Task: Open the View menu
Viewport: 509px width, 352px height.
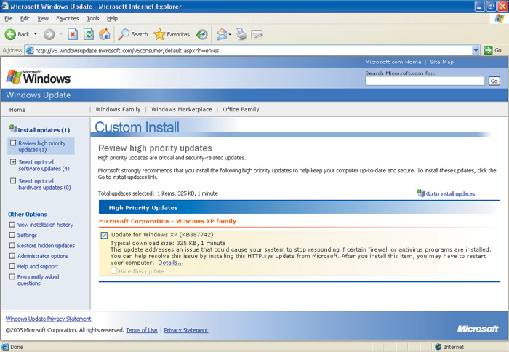Action: pos(43,18)
